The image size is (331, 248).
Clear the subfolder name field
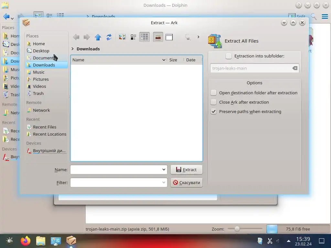295,68
